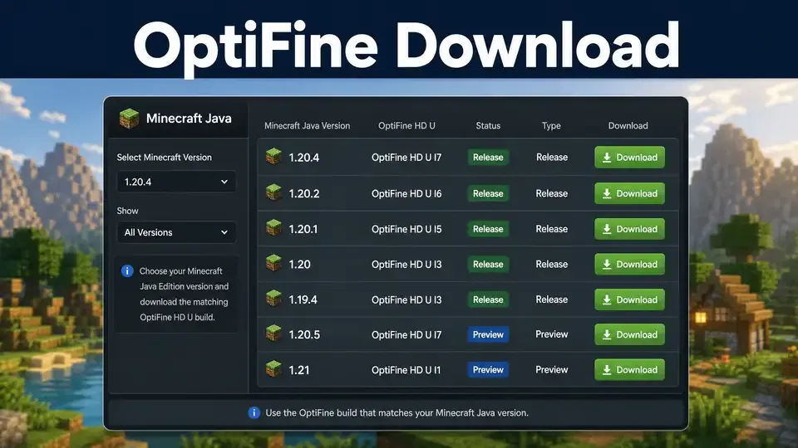Click the info icon beside Choose your Minecraft

click(x=127, y=270)
